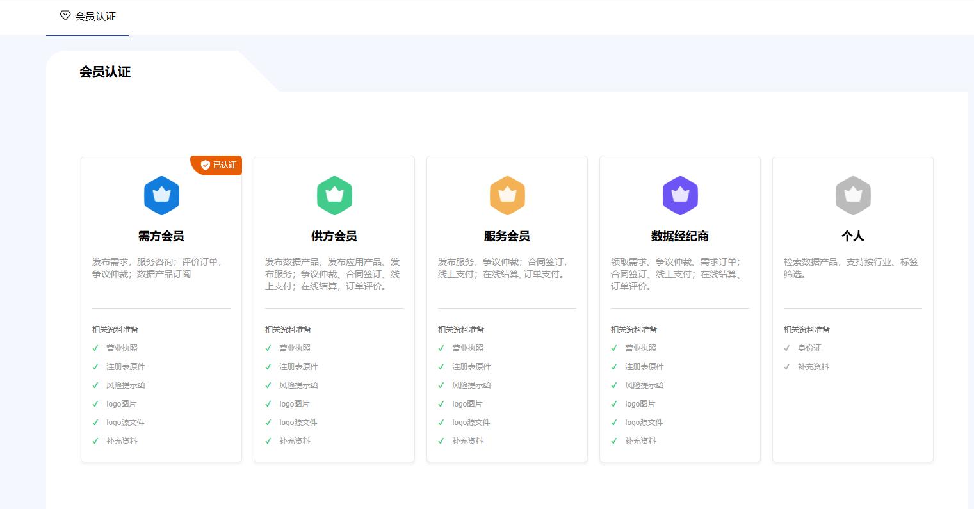Click 注册表原件 in the 数据经纪商 card
The height and width of the screenshot is (509, 974).
644,367
